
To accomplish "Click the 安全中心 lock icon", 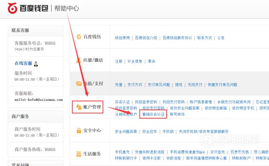I will tap(79, 131).
